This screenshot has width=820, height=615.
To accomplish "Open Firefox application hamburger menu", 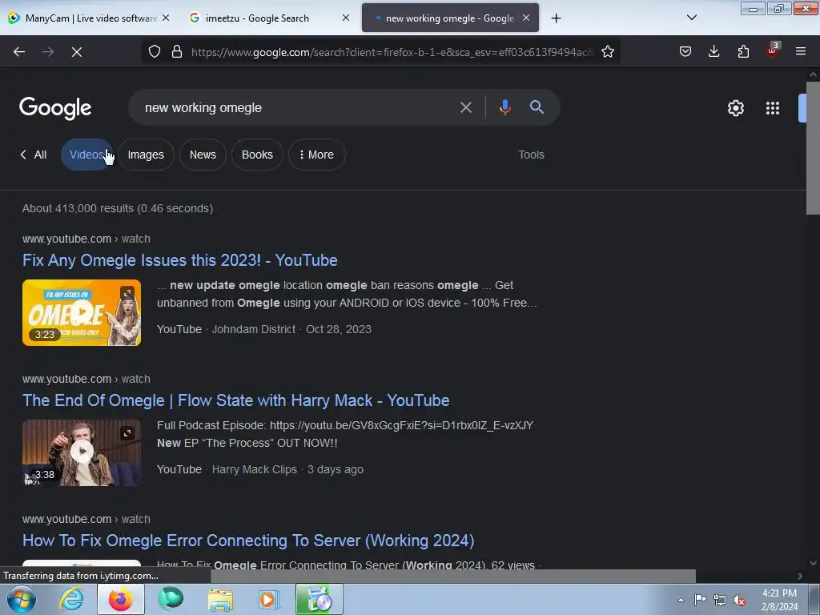I will [801, 52].
